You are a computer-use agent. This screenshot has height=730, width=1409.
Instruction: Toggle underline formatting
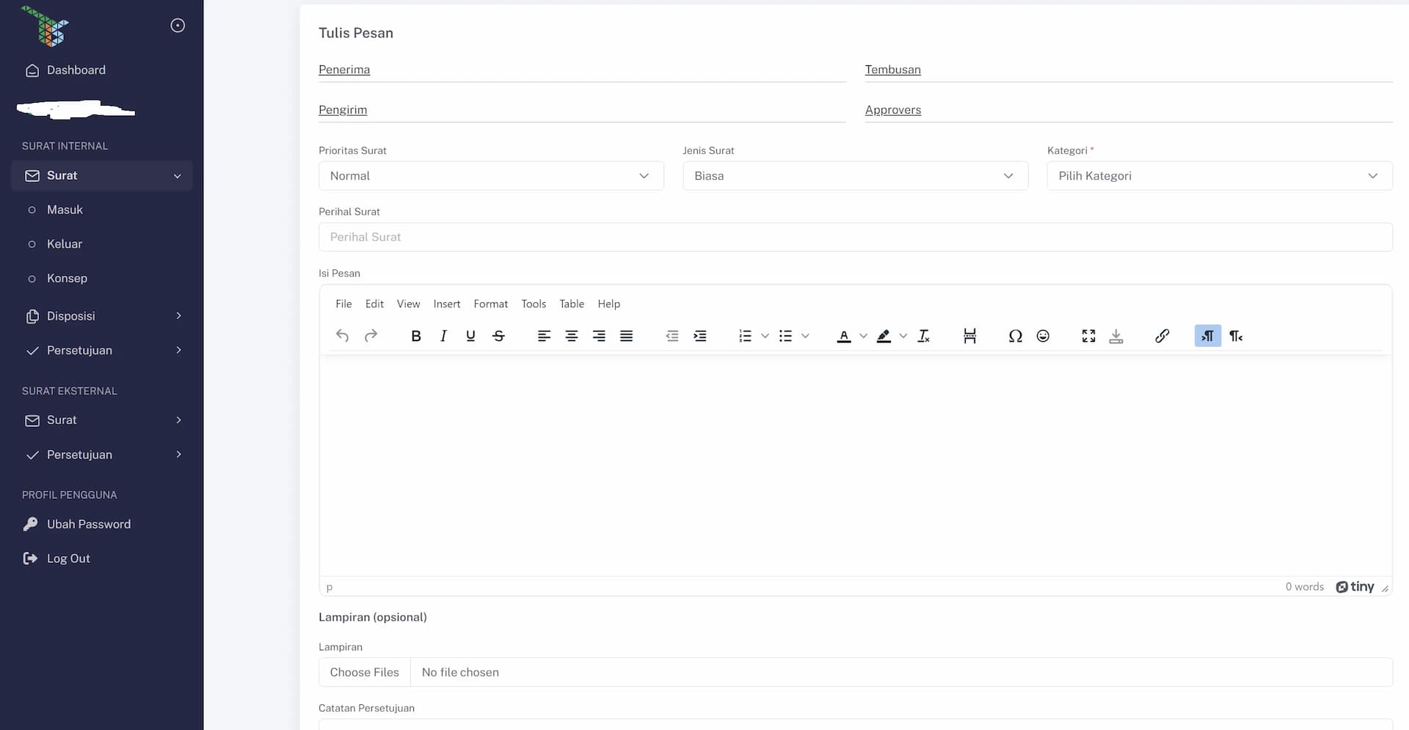(470, 336)
